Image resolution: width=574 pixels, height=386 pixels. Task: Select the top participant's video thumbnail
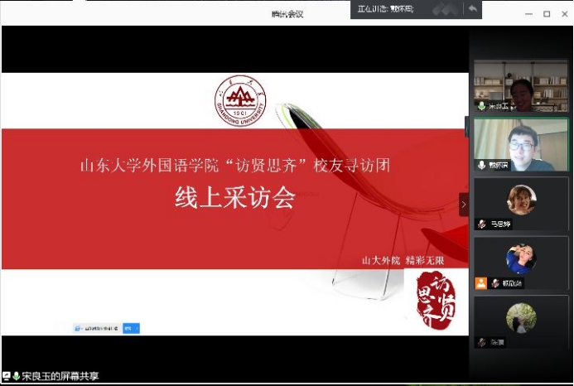pos(521,85)
